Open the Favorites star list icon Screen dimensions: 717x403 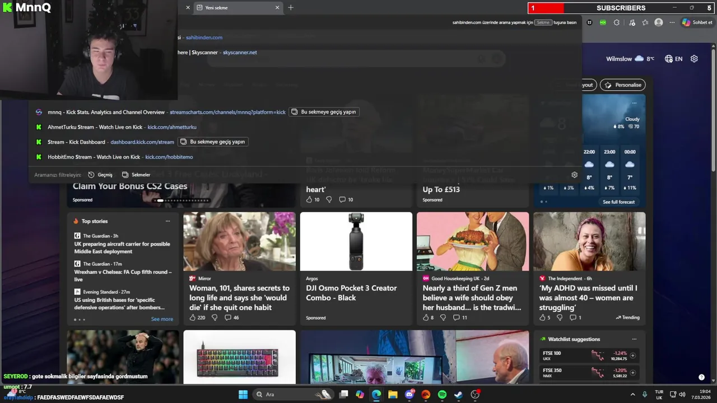pyautogui.click(x=645, y=22)
